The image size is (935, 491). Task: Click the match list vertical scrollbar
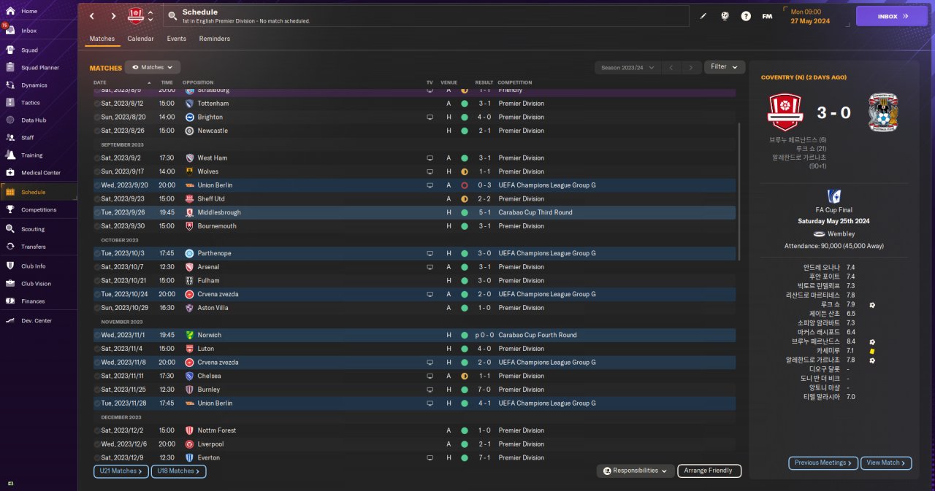(739, 192)
